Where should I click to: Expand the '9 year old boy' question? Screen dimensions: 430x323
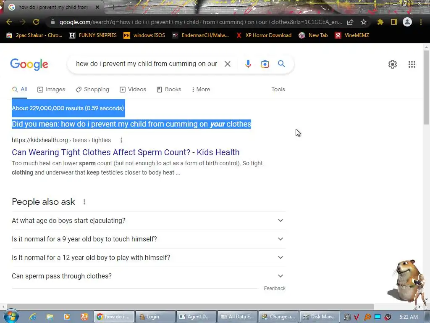(148, 239)
